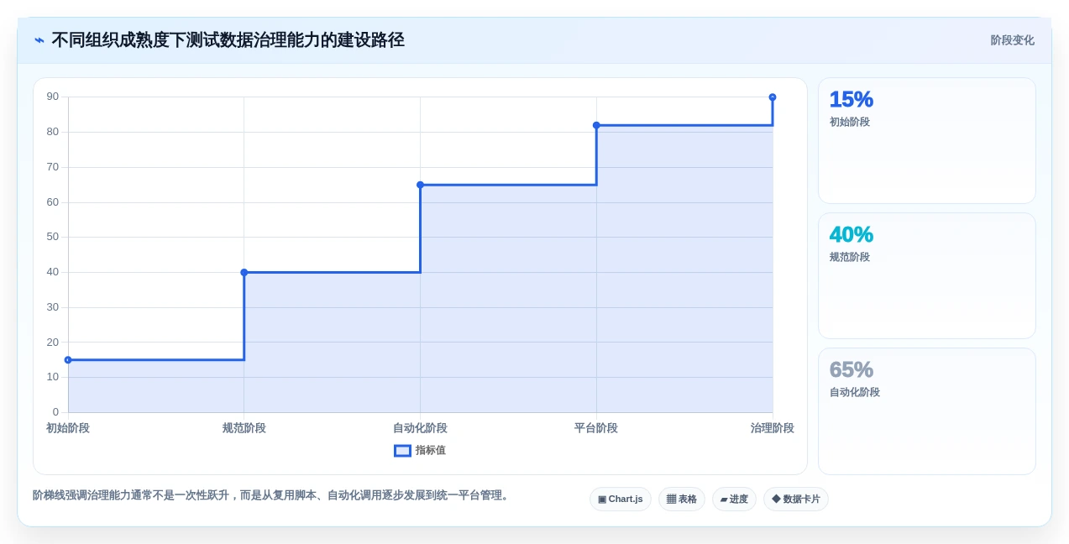Click the Chart.js tag chip
The width and height of the screenshot is (1069, 544).
[621, 499]
